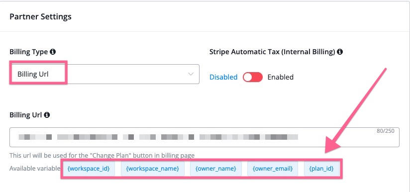Focus the blurred Billing Url text field
This screenshot has width=410, height=192.
point(204,137)
